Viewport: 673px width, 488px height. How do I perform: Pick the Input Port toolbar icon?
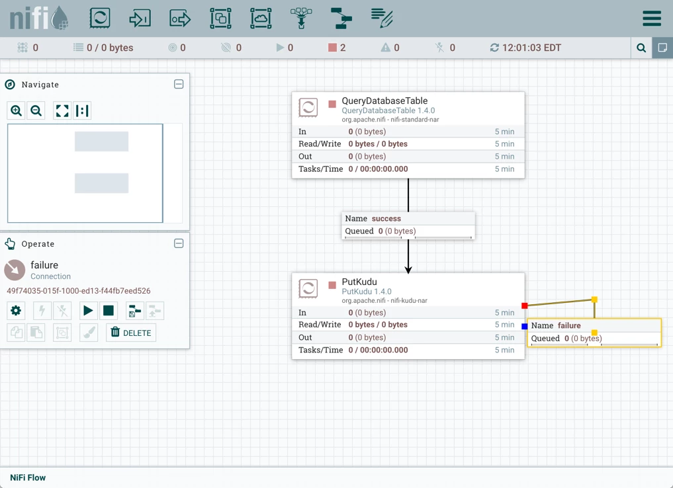pyautogui.click(x=140, y=19)
